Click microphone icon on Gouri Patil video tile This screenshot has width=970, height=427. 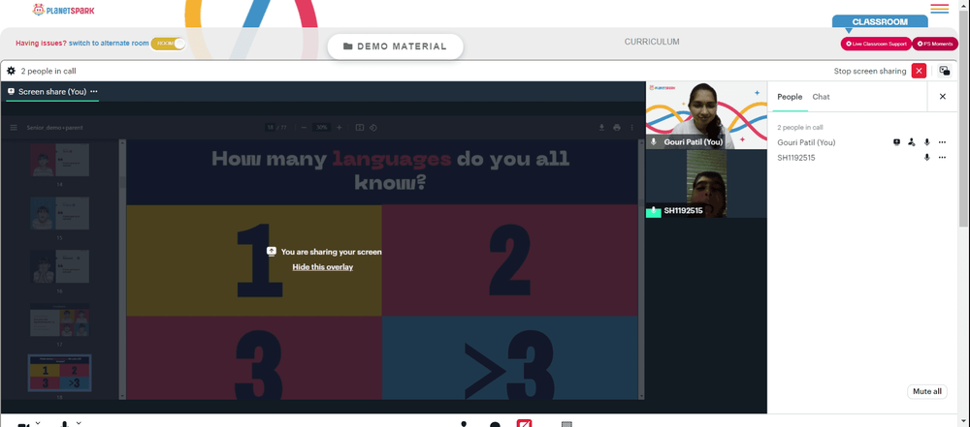[x=654, y=142]
